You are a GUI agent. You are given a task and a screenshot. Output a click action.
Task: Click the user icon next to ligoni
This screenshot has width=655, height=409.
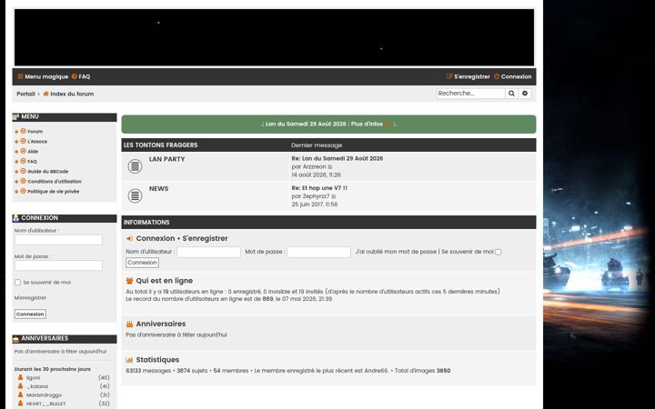(20, 377)
